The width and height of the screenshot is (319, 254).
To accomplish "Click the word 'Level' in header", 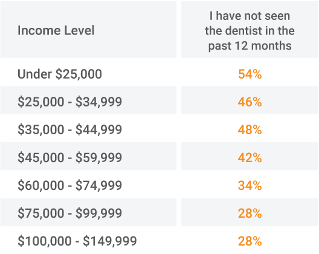I will pyautogui.click(x=79, y=31).
